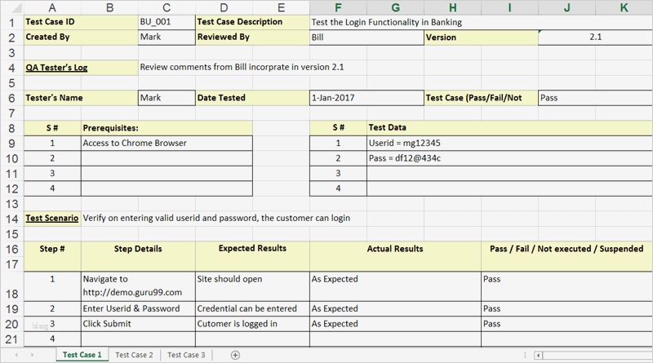Select the cell containing BU_001
Viewport: 653px width, 363px height.
point(167,22)
